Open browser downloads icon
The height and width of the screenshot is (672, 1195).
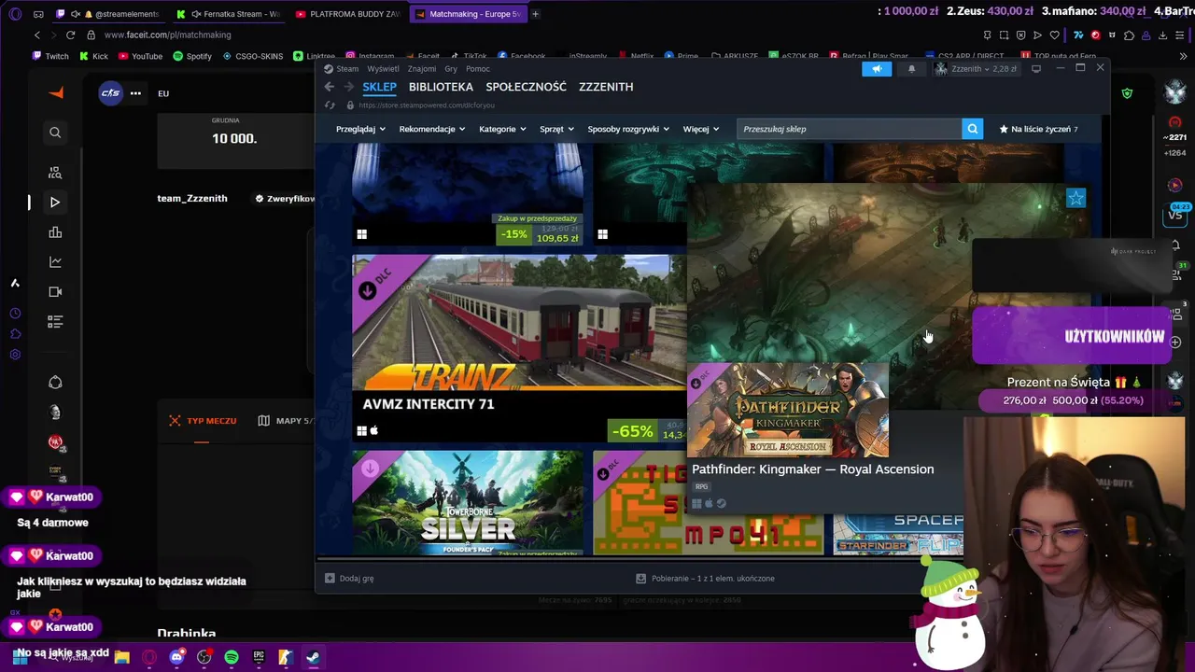1163,35
